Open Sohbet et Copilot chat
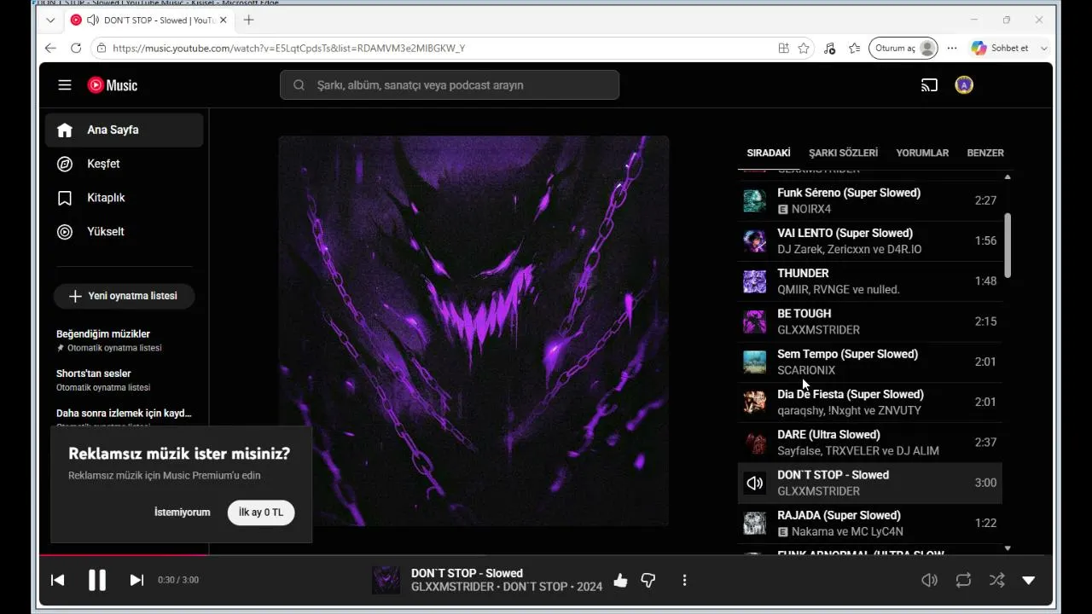 (1000, 49)
